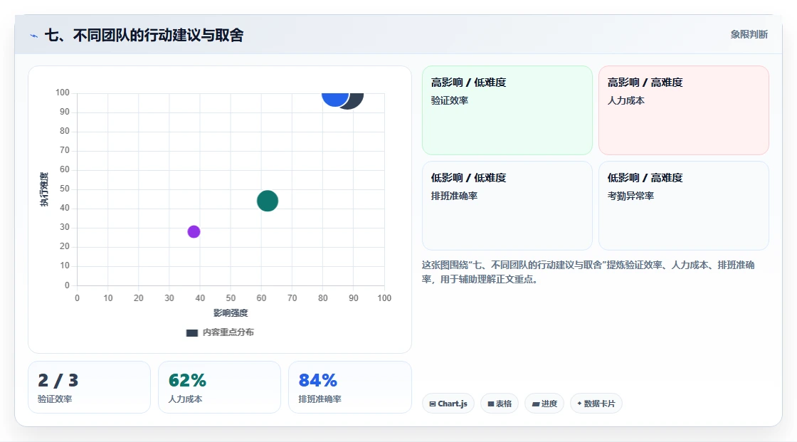Select the 62% 人力成本 stat card
Image resolution: width=797 pixels, height=442 pixels.
pos(220,387)
